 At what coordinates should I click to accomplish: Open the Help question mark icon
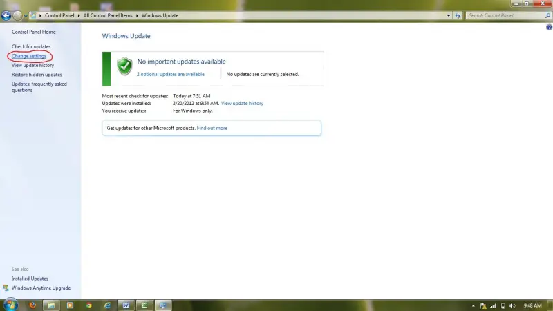click(x=549, y=28)
